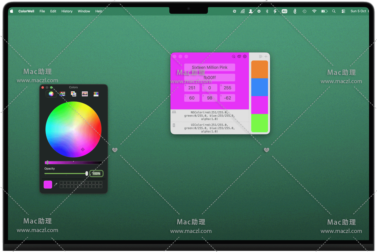Pick a color with the eyedropper tool
377x252 pixels.
pyautogui.click(x=56, y=184)
